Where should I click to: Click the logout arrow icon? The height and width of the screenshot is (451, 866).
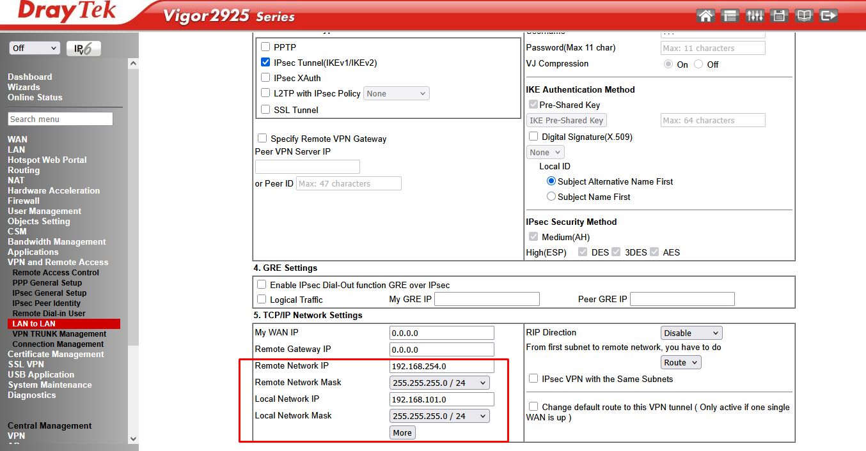(828, 16)
